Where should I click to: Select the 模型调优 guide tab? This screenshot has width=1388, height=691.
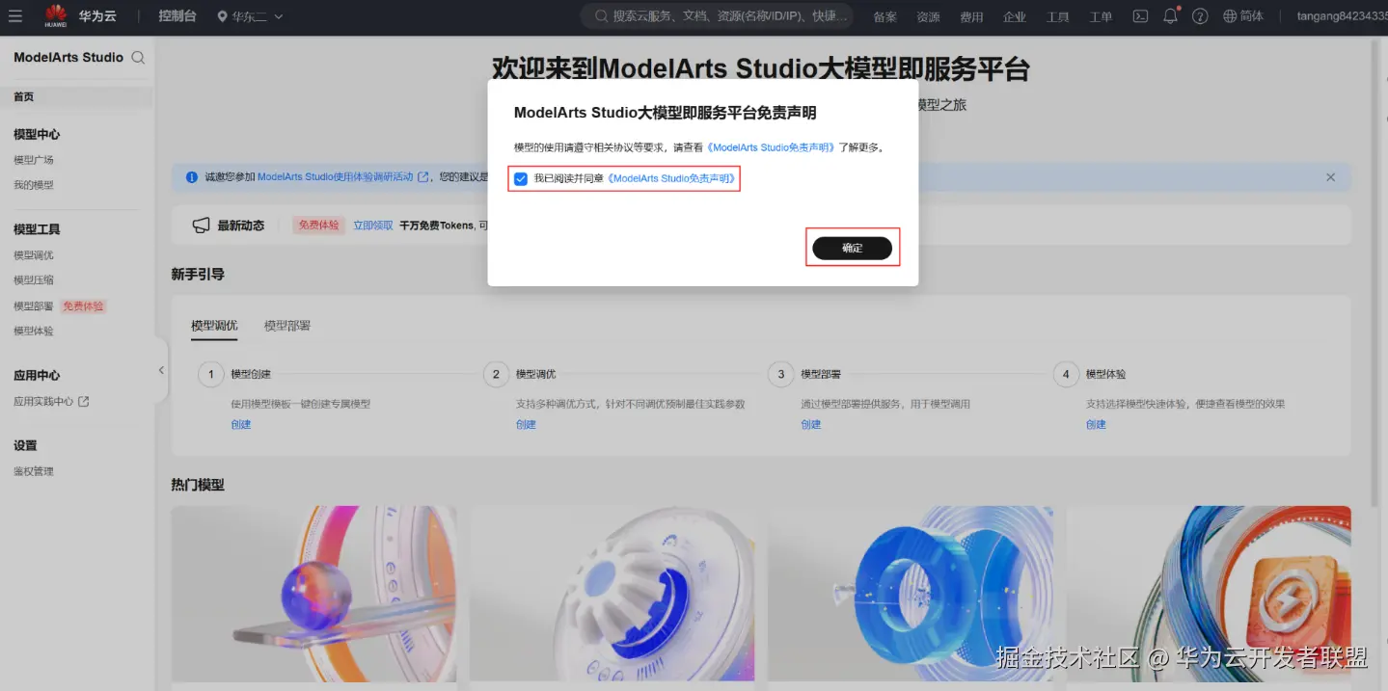click(214, 326)
